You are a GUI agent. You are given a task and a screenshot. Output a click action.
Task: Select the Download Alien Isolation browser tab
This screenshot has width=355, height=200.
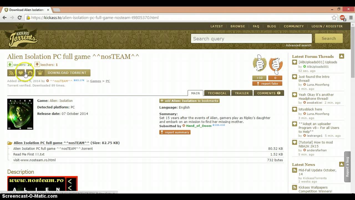click(x=26, y=10)
